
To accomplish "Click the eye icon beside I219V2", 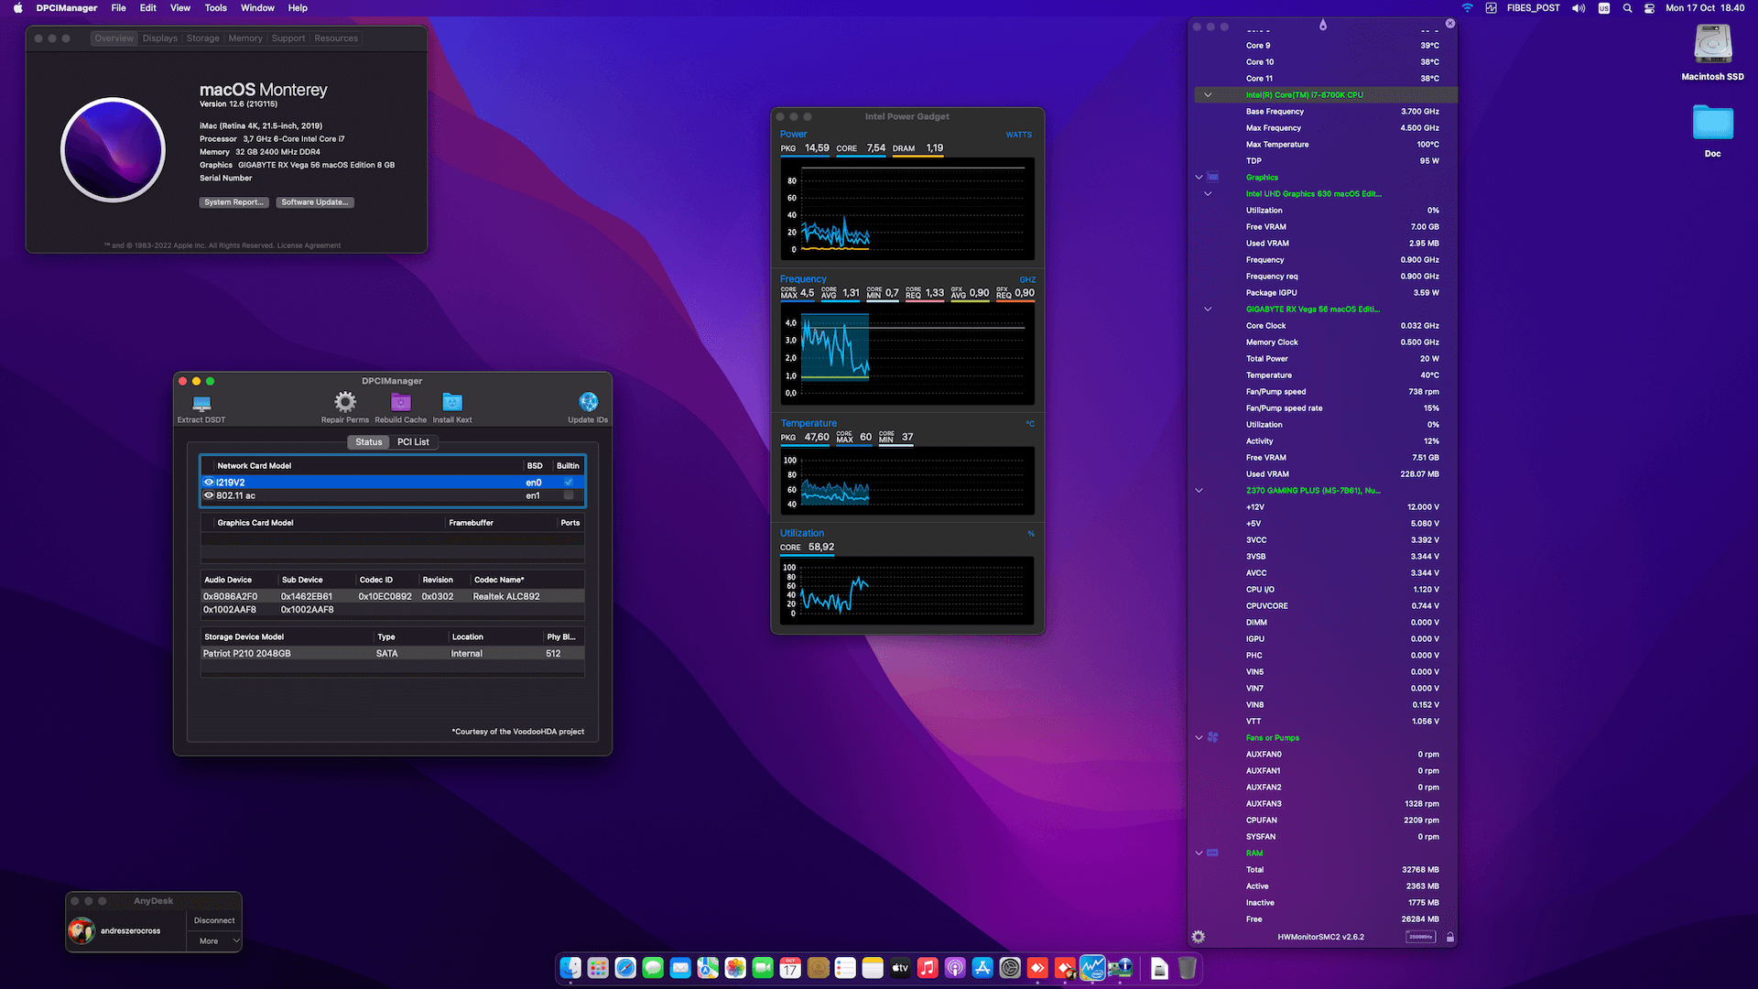I will 209,482.
